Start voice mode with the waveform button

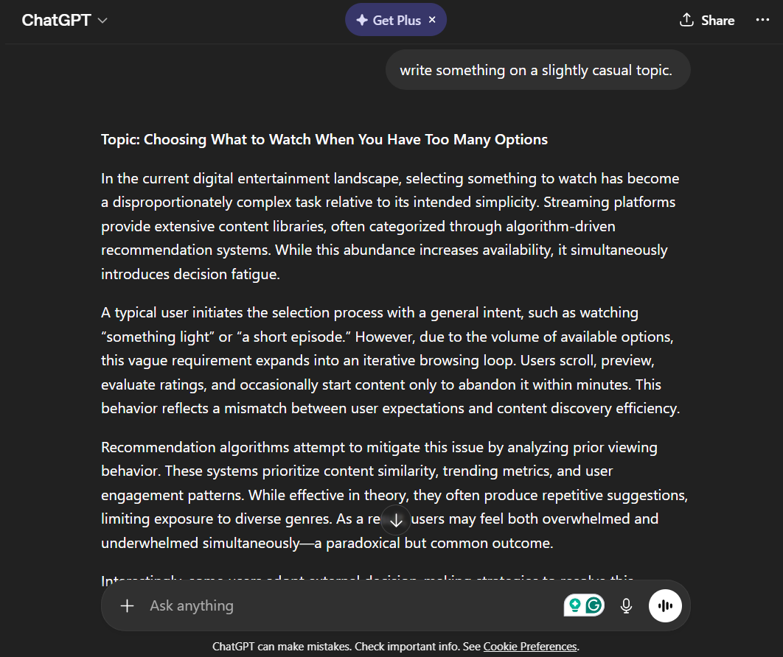665,605
